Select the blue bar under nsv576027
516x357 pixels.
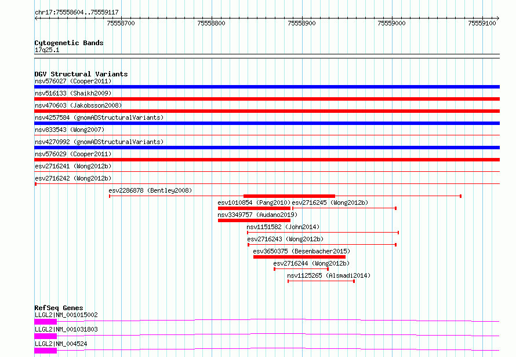267,87
